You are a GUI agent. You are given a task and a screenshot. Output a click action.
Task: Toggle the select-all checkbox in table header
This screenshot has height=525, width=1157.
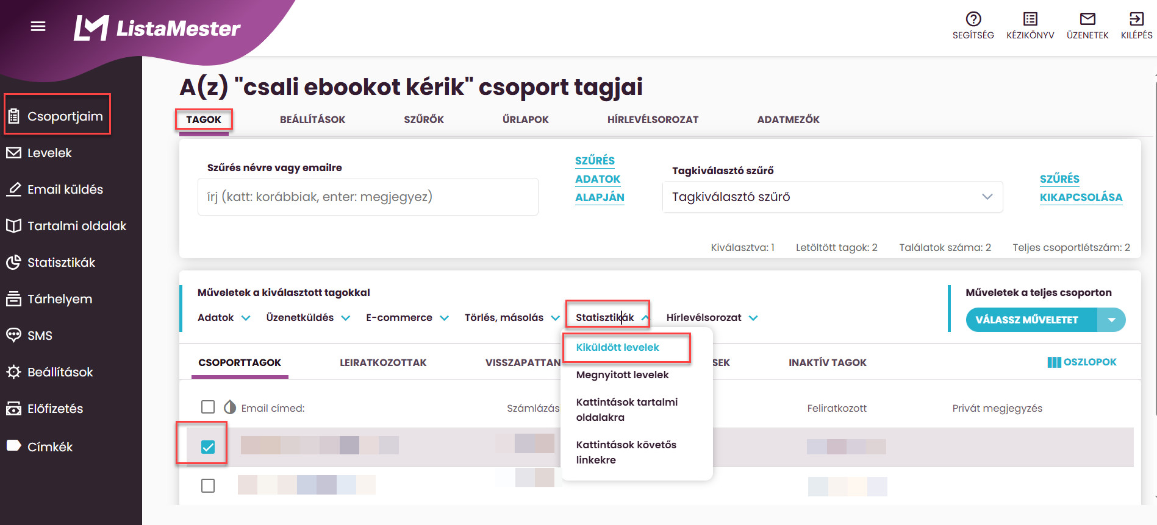pos(208,407)
